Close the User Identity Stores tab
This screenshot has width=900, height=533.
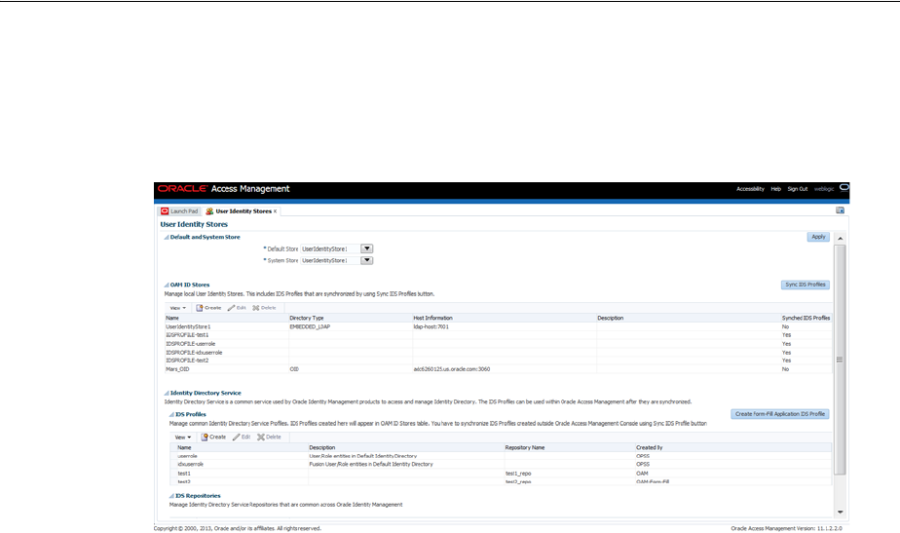pyautogui.click(x=275, y=211)
